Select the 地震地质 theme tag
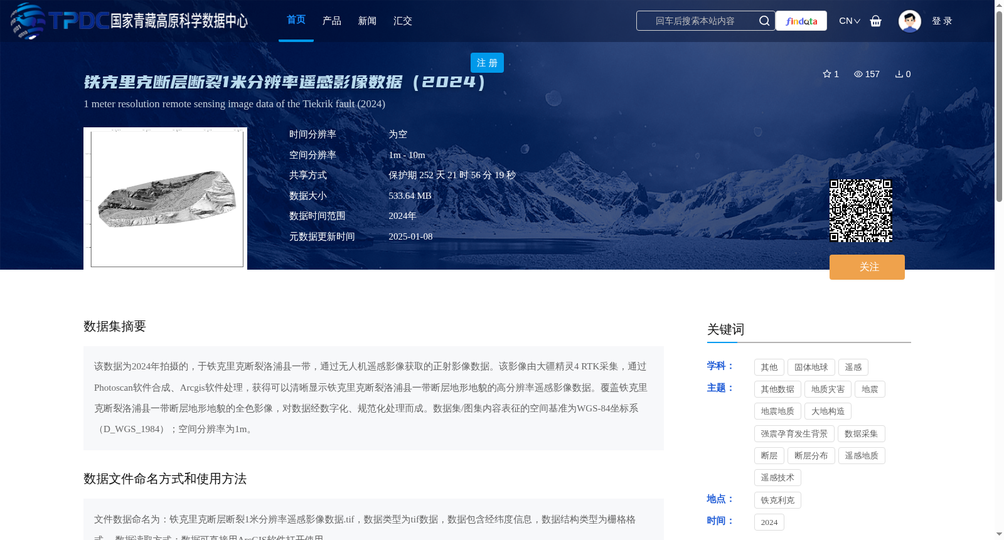Screen dimensions: 1004x540 point(777,411)
